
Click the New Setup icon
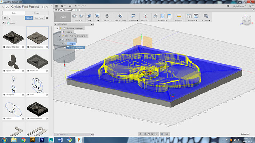[75, 16]
